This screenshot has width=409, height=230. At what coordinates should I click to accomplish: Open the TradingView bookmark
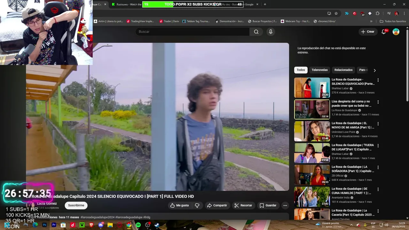(140, 21)
